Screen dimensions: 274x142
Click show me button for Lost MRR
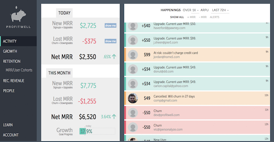coord(110,41)
